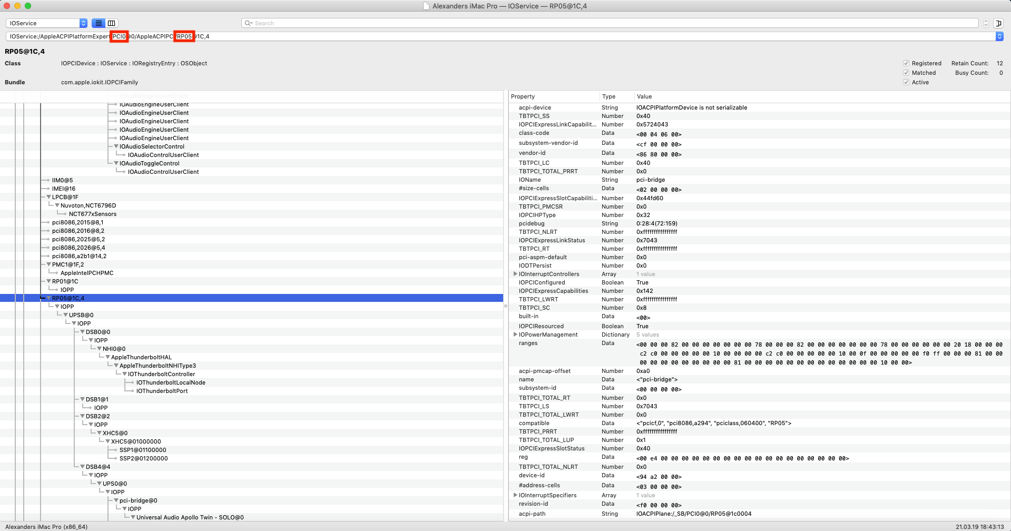Open the registry path dropdown arrow
The height and width of the screenshot is (531, 1011).
pyautogui.click(x=999, y=36)
